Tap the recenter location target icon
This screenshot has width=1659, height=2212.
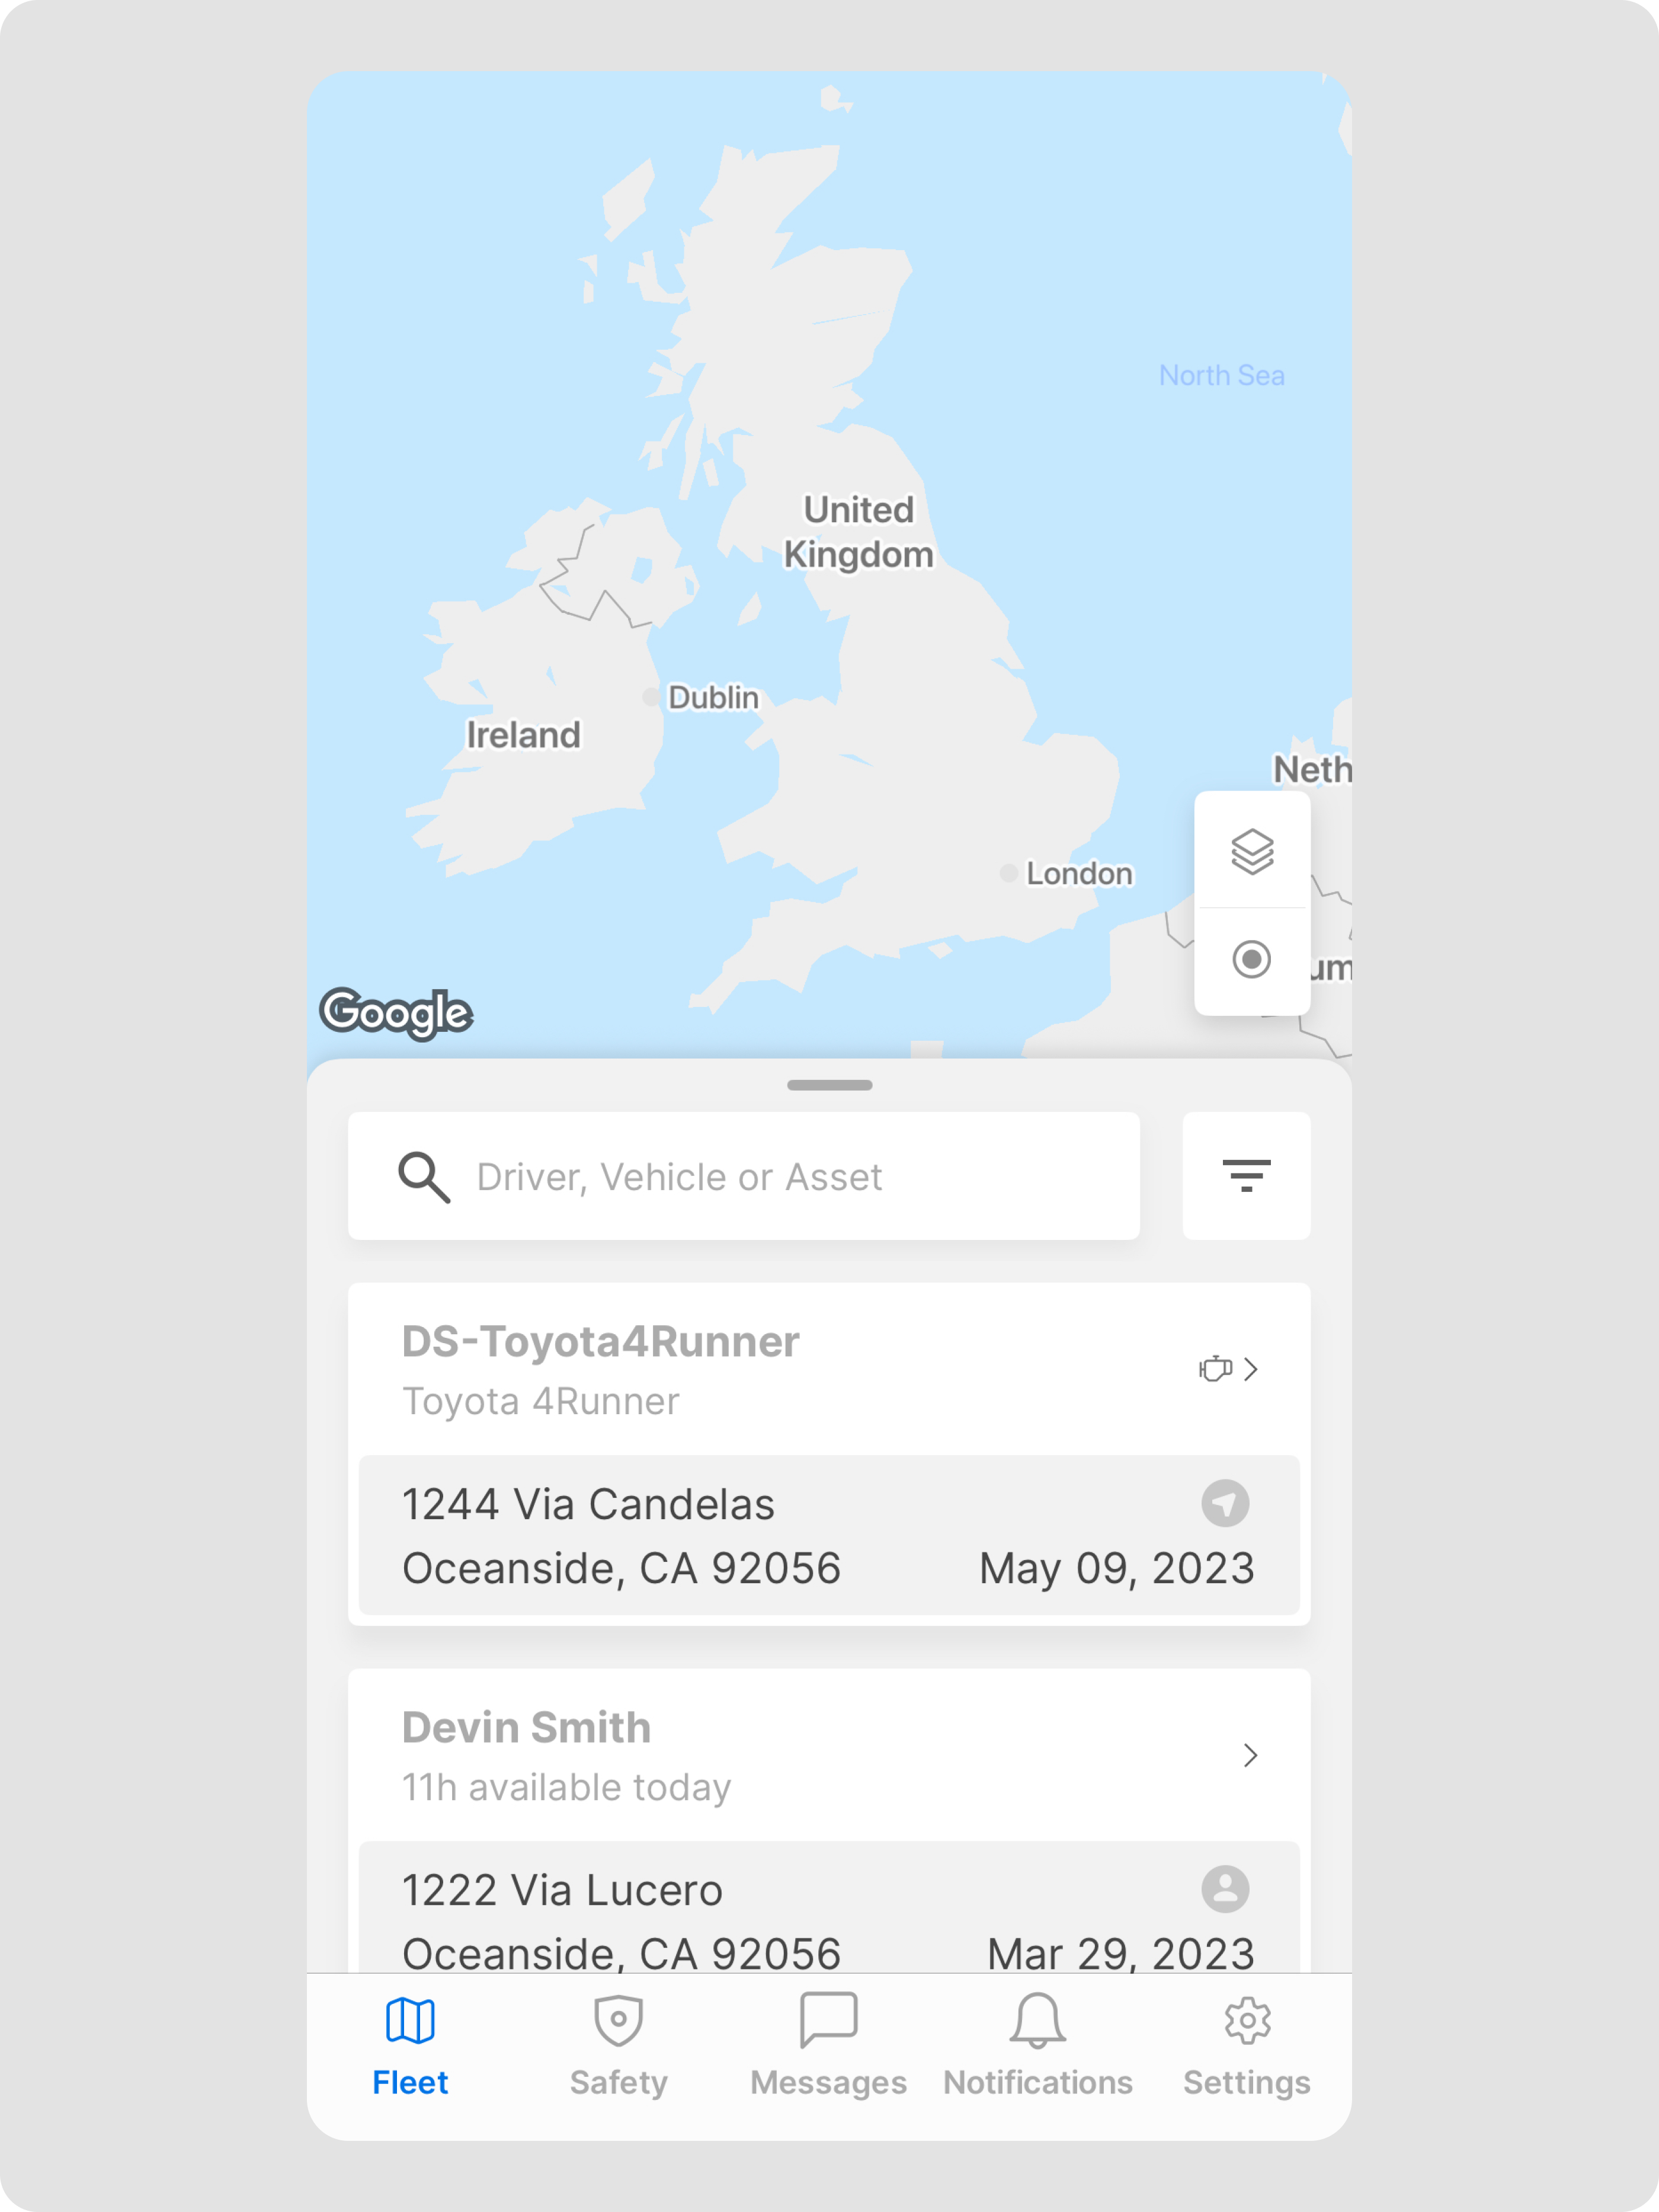(x=1251, y=959)
